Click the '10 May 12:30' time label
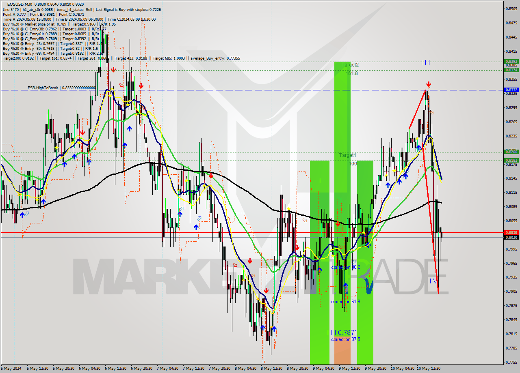 click(x=429, y=369)
